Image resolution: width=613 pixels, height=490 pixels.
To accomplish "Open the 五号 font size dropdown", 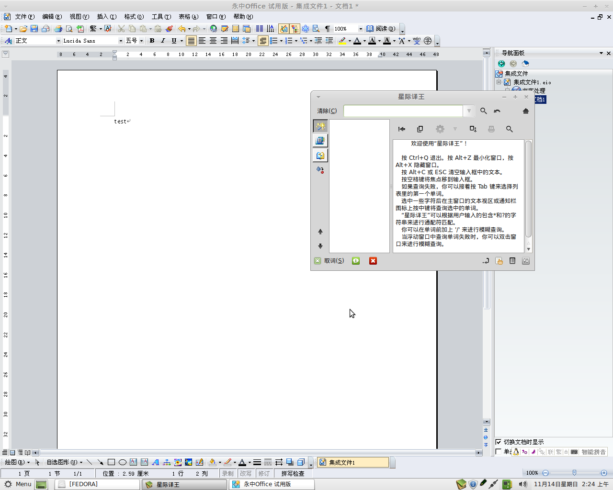I will 141,41.
